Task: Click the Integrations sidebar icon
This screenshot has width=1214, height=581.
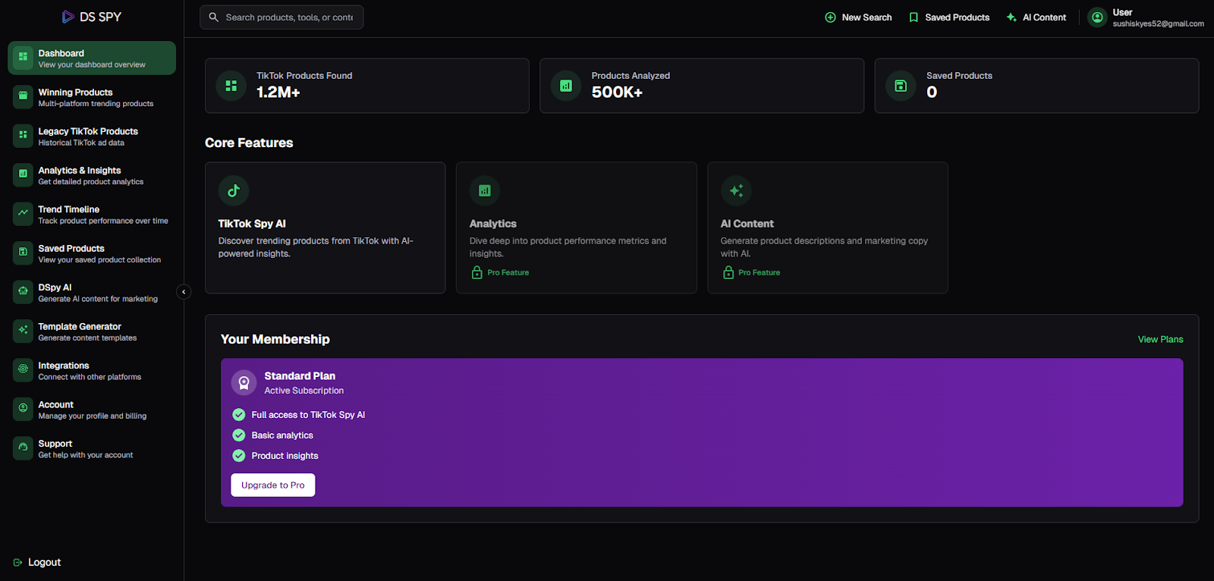Action: point(23,370)
